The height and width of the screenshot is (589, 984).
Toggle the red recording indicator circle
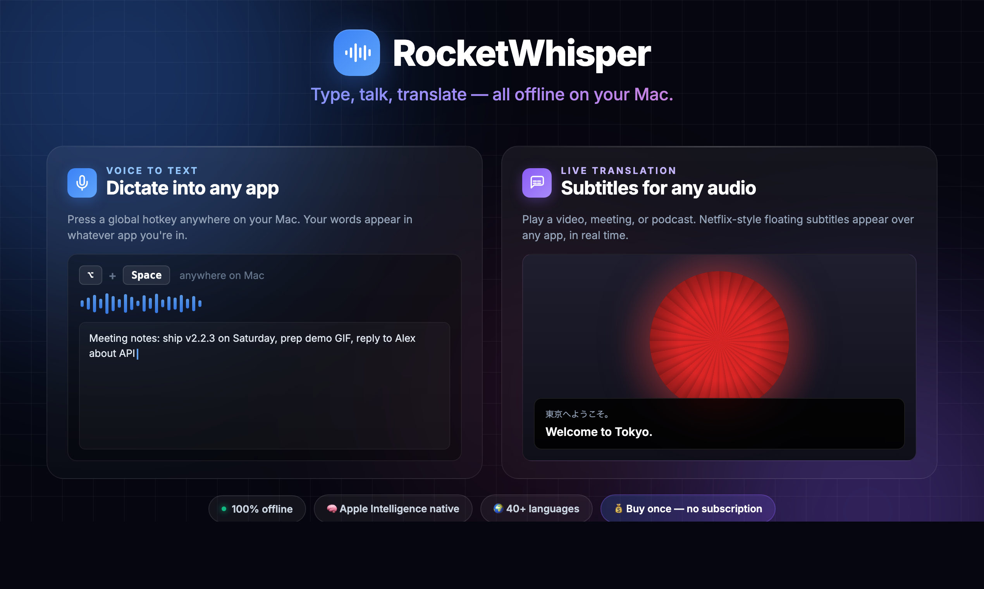[719, 339]
